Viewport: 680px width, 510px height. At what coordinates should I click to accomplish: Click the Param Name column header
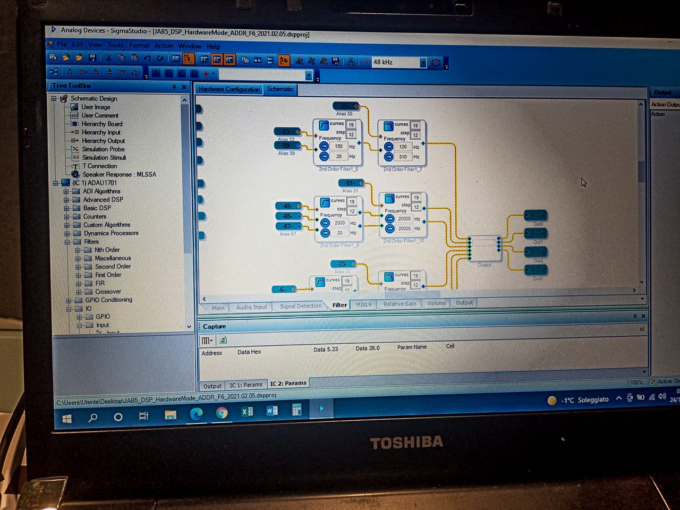pyautogui.click(x=412, y=347)
